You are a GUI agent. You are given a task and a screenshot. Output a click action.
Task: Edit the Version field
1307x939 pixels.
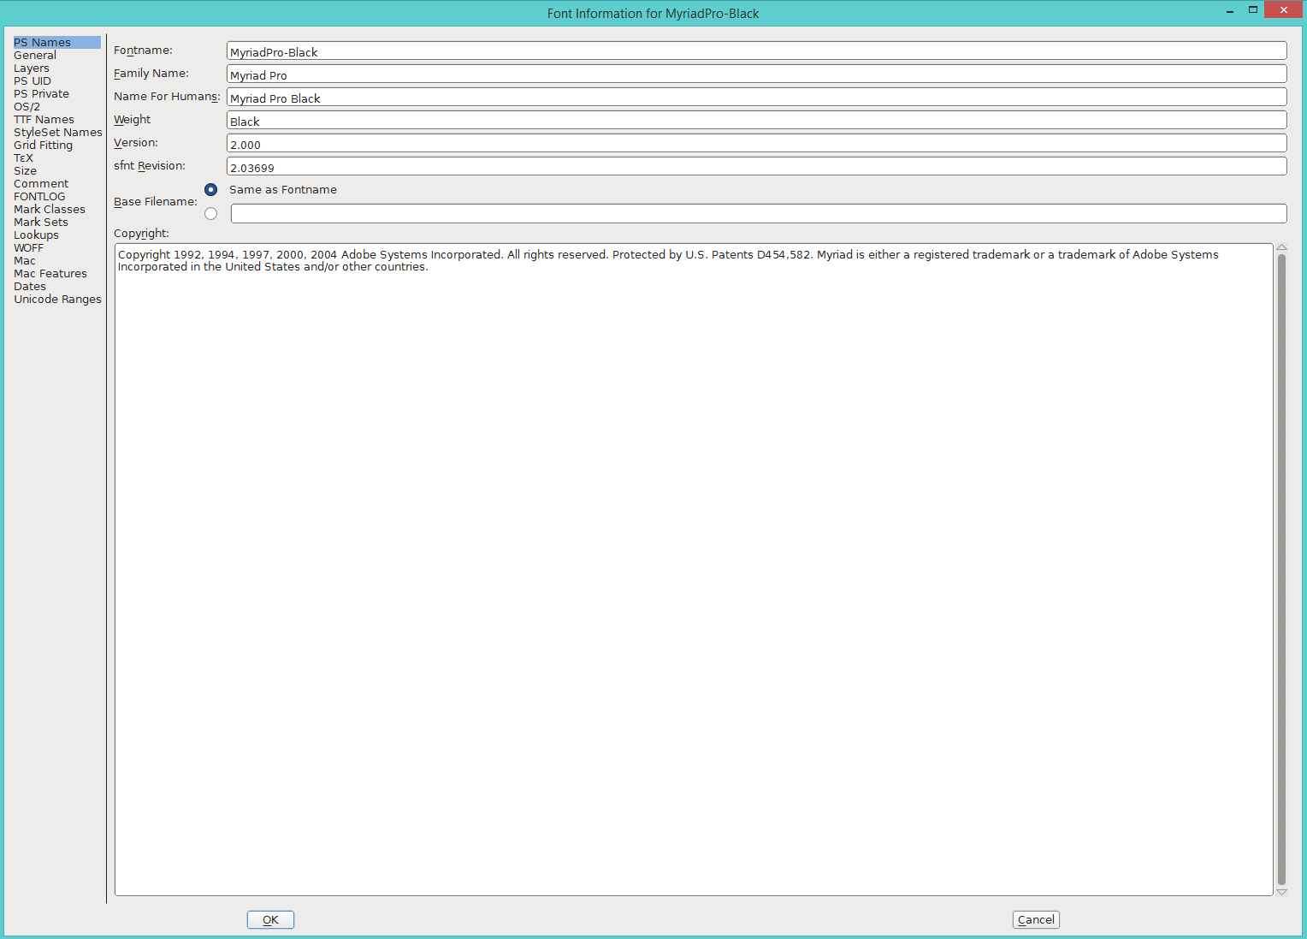pos(756,144)
